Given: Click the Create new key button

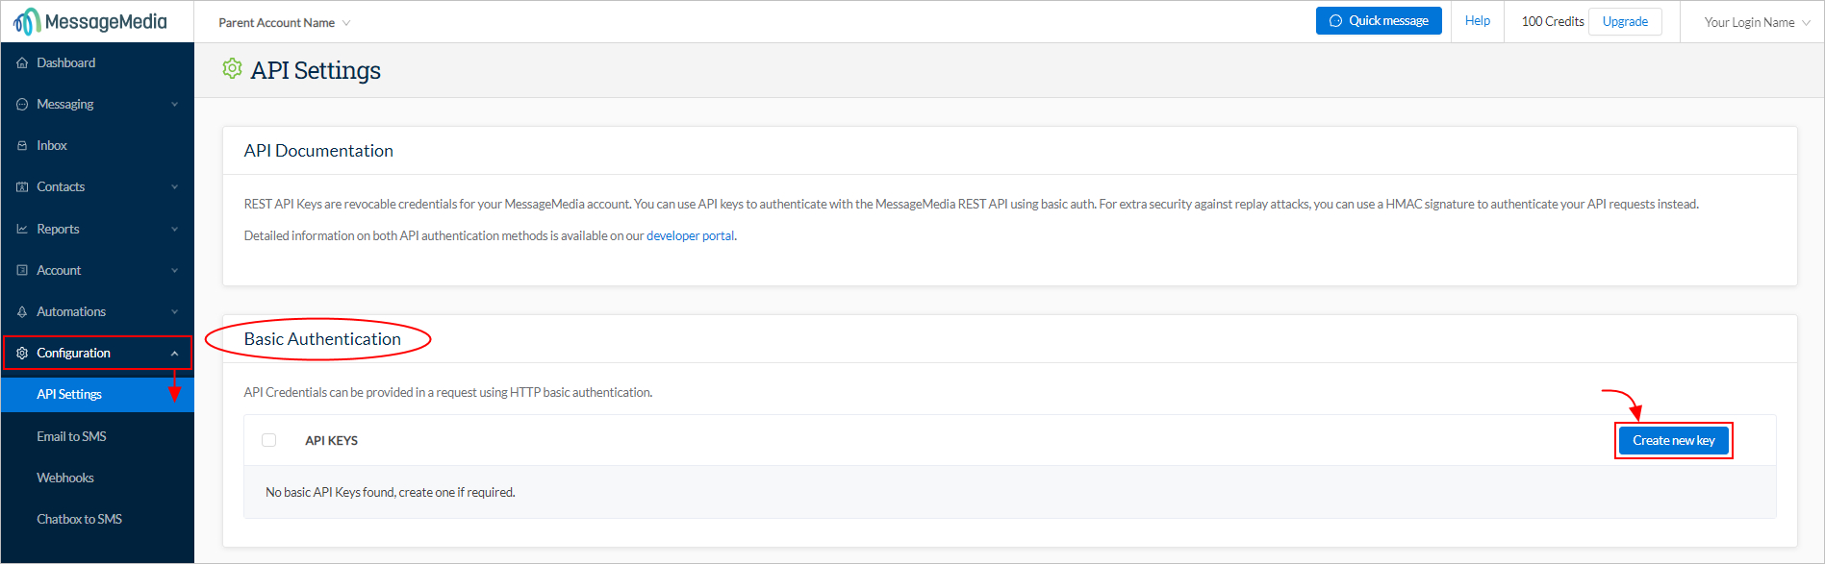Looking at the screenshot, I should pos(1674,440).
